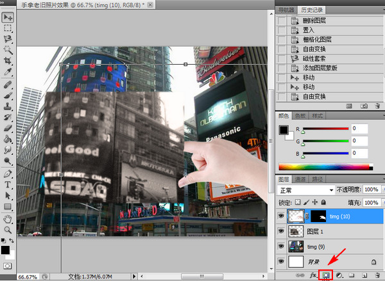Select the Crop tool
385x281 pixels.
pyautogui.click(x=8, y=61)
